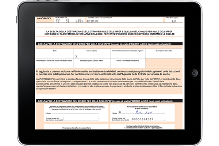The image size is (219, 146).
Task: Select the Assemblee di Dio in Italia box
Action: pos(164,53)
